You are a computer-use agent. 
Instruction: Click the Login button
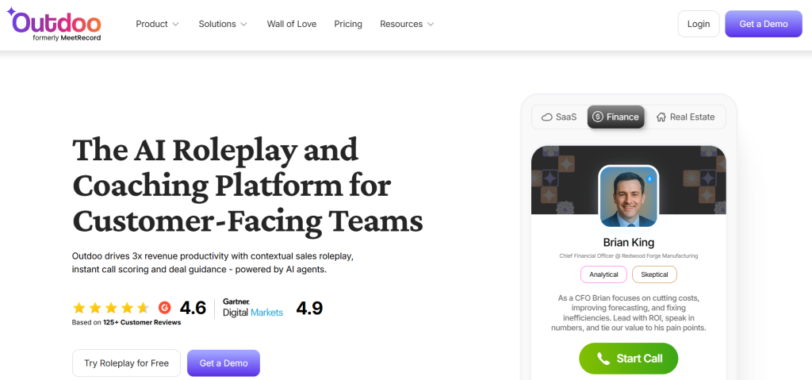699,24
